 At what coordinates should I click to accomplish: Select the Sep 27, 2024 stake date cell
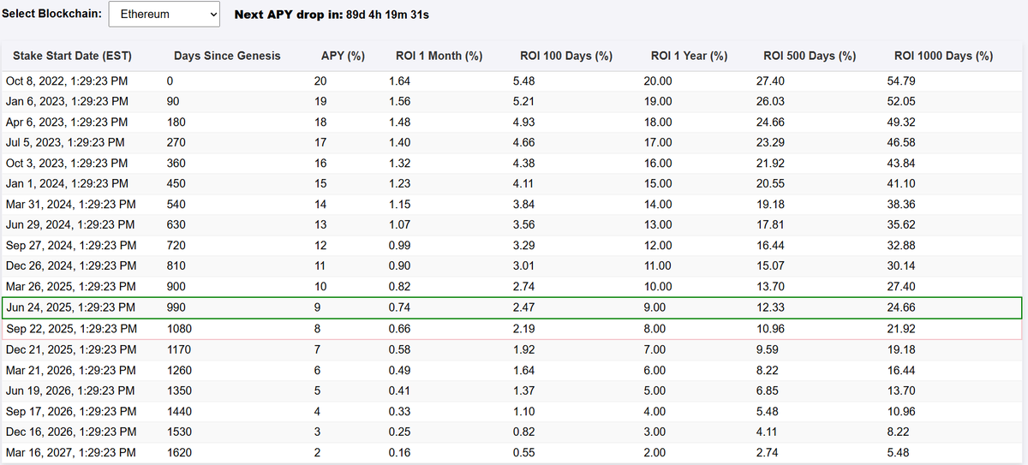click(x=71, y=246)
